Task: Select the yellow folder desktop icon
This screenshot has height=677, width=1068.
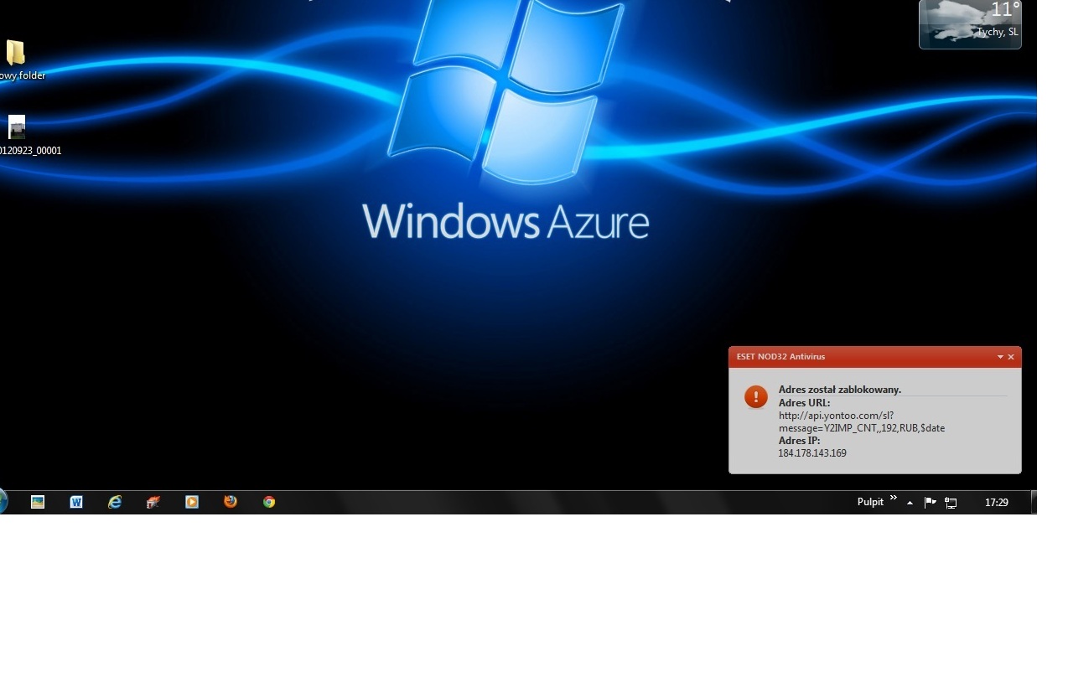Action: click(16, 53)
